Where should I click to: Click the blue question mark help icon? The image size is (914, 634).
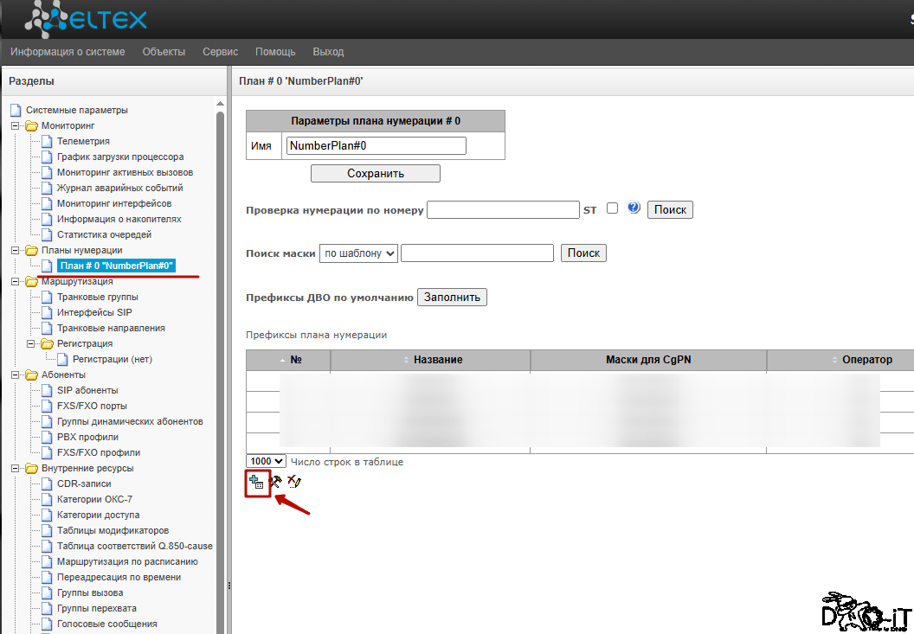[x=634, y=208]
